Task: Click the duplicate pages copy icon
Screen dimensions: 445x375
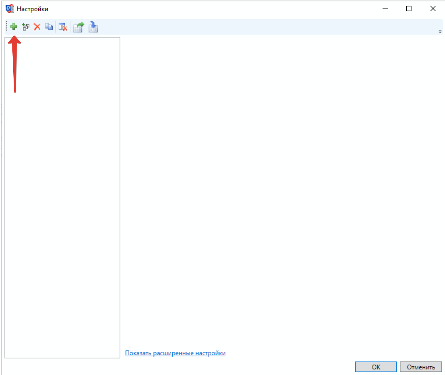Action: pos(49,27)
